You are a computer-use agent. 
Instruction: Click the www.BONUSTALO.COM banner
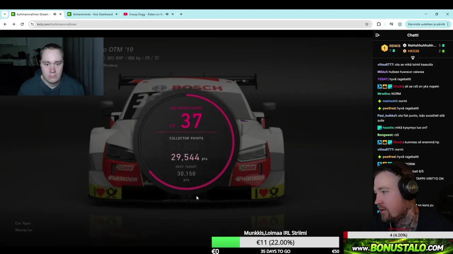pos(398,247)
